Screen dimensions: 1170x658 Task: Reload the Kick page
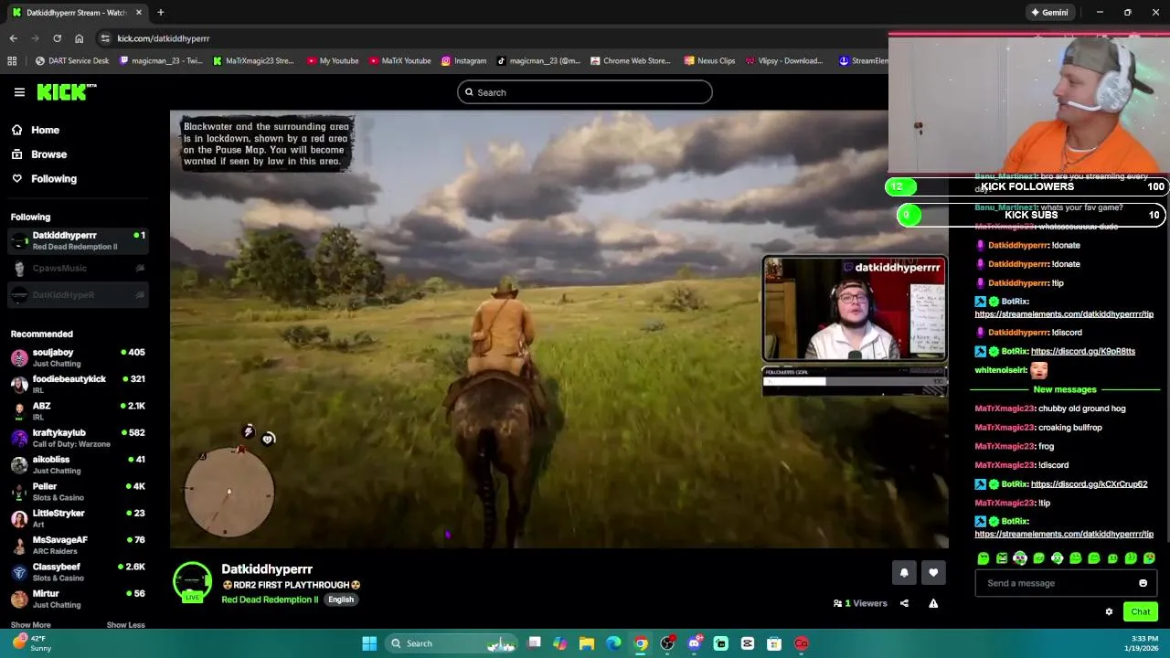coord(57,38)
